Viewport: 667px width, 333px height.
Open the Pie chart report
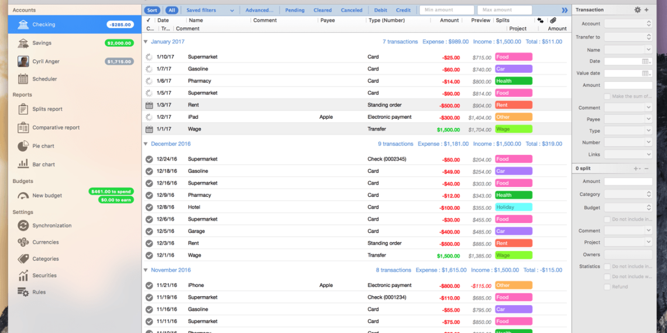click(x=23, y=146)
